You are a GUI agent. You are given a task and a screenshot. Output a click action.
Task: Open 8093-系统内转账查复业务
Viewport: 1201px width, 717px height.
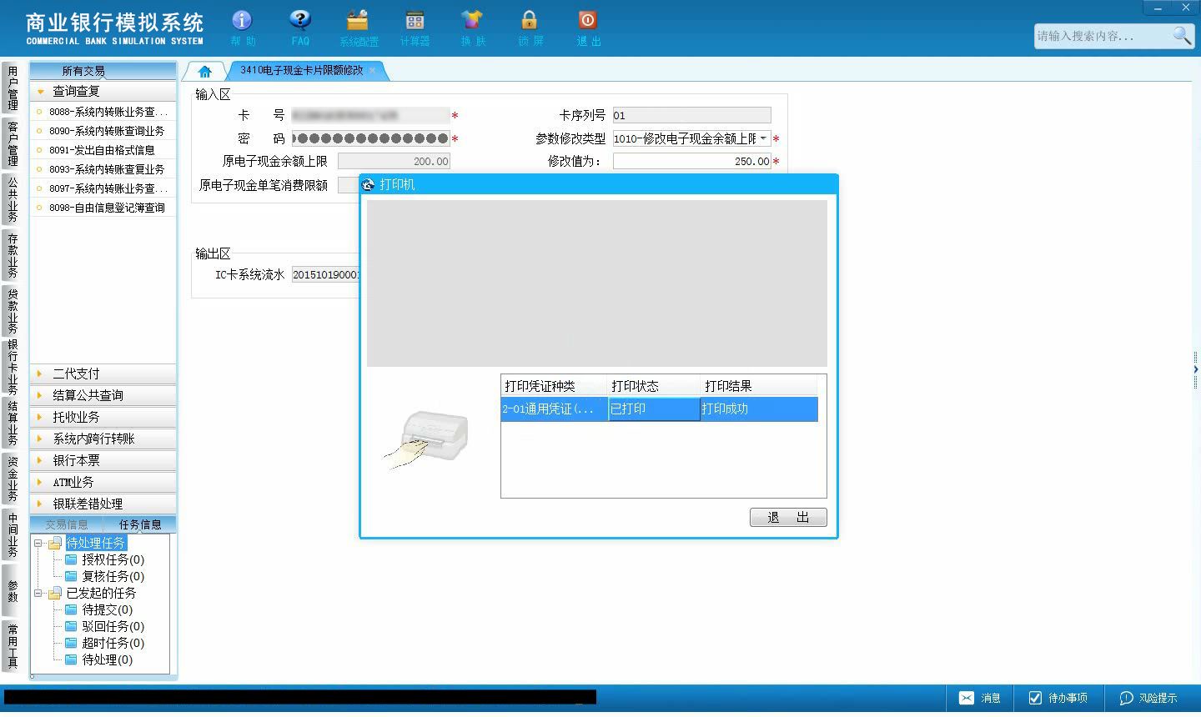[x=103, y=169]
